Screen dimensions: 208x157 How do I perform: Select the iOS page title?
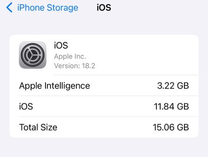[104, 7]
